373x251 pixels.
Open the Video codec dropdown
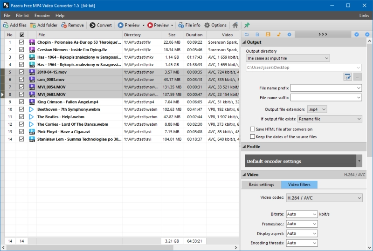coord(325,198)
